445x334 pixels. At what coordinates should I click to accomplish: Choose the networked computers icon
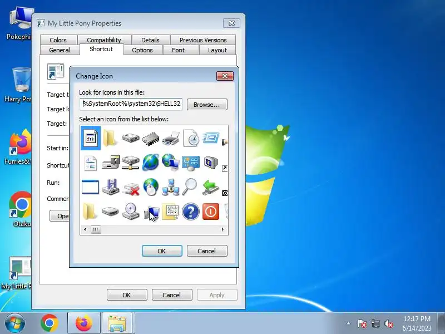click(x=171, y=188)
